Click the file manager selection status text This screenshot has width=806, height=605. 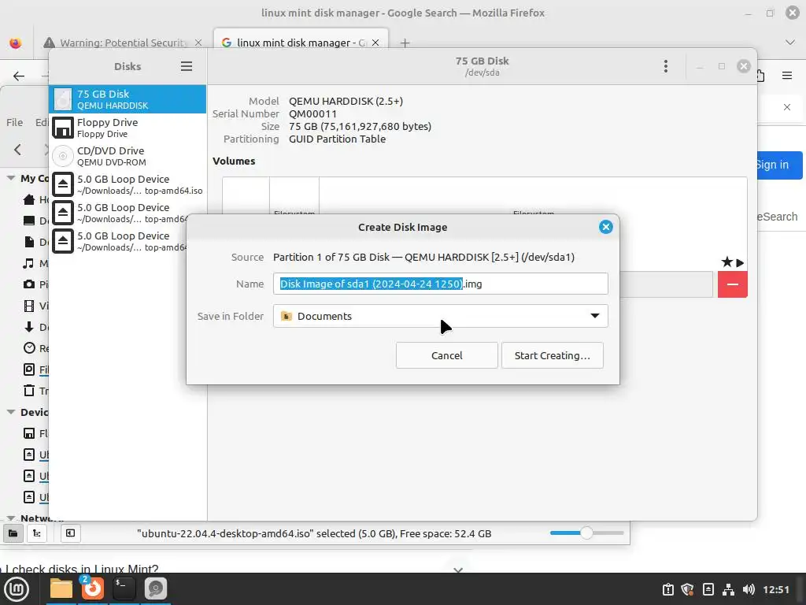tap(314, 533)
